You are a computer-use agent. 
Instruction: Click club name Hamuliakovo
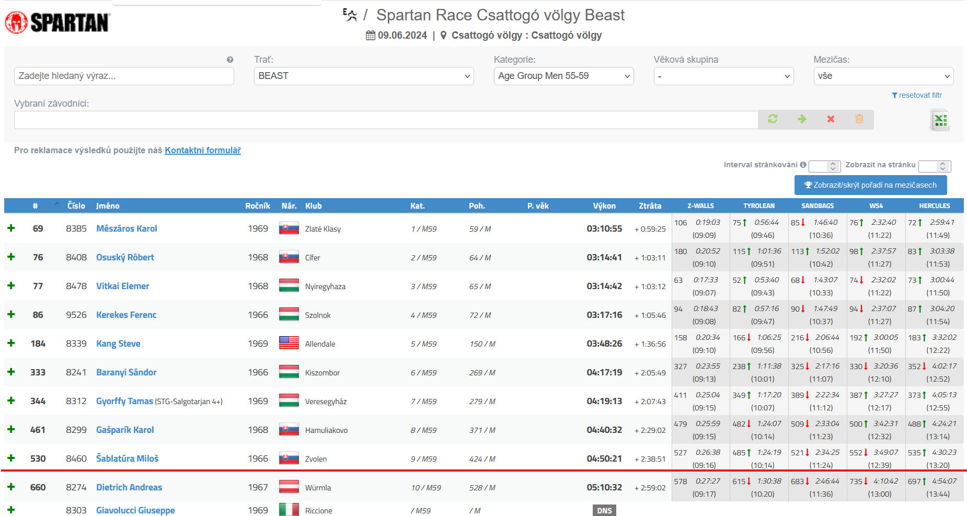click(326, 430)
